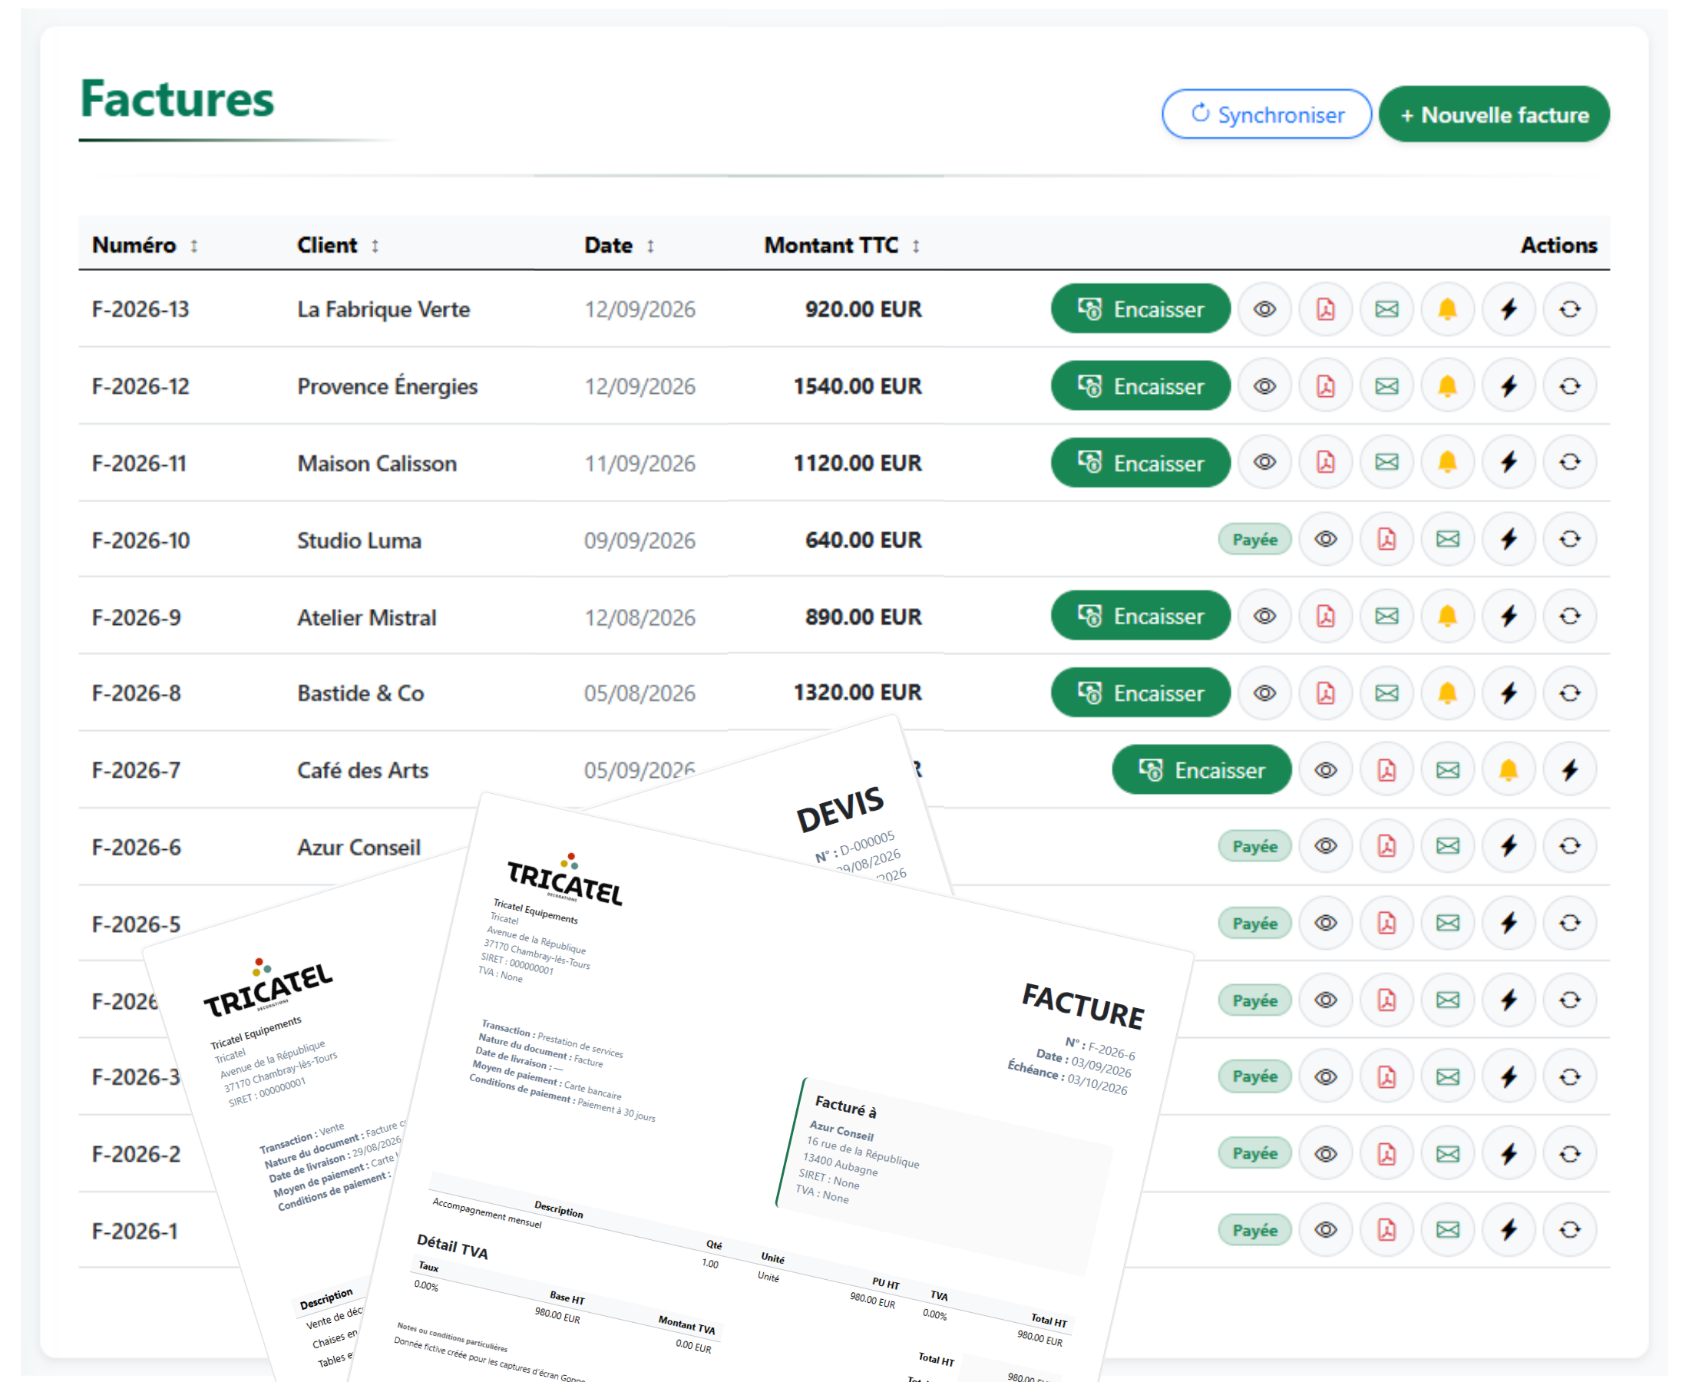
Task: Click client name Azur Conseil in the table
Action: click(x=359, y=847)
